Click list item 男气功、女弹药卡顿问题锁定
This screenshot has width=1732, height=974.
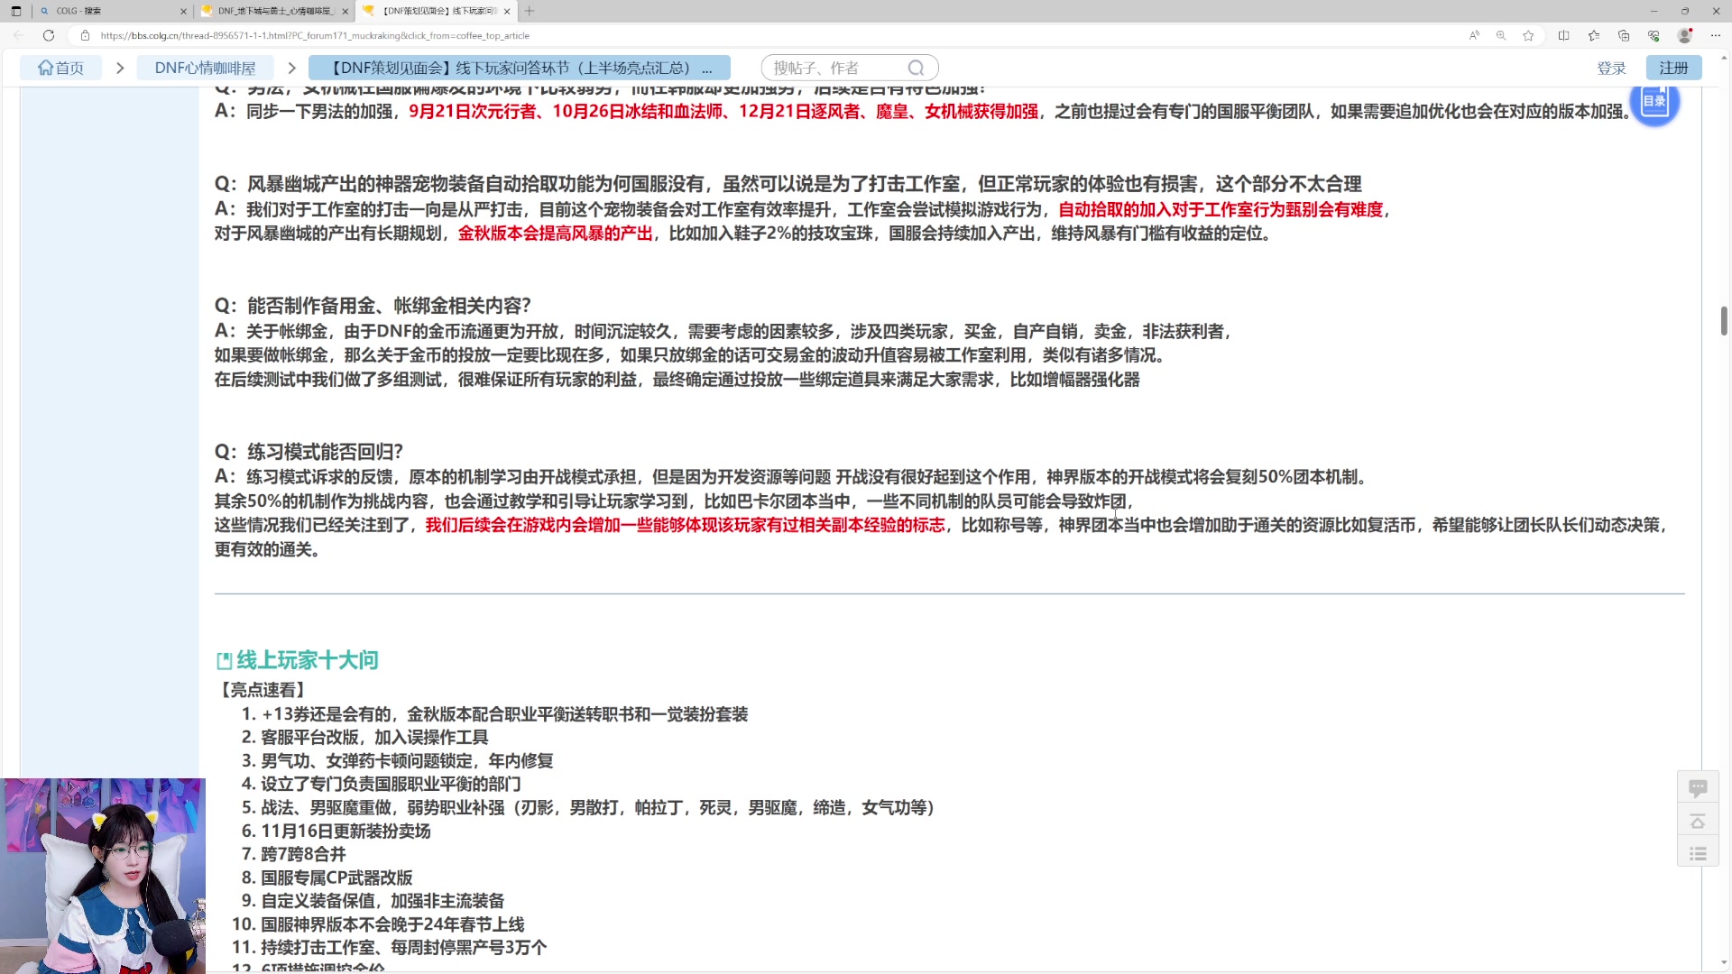pyautogui.click(x=407, y=761)
